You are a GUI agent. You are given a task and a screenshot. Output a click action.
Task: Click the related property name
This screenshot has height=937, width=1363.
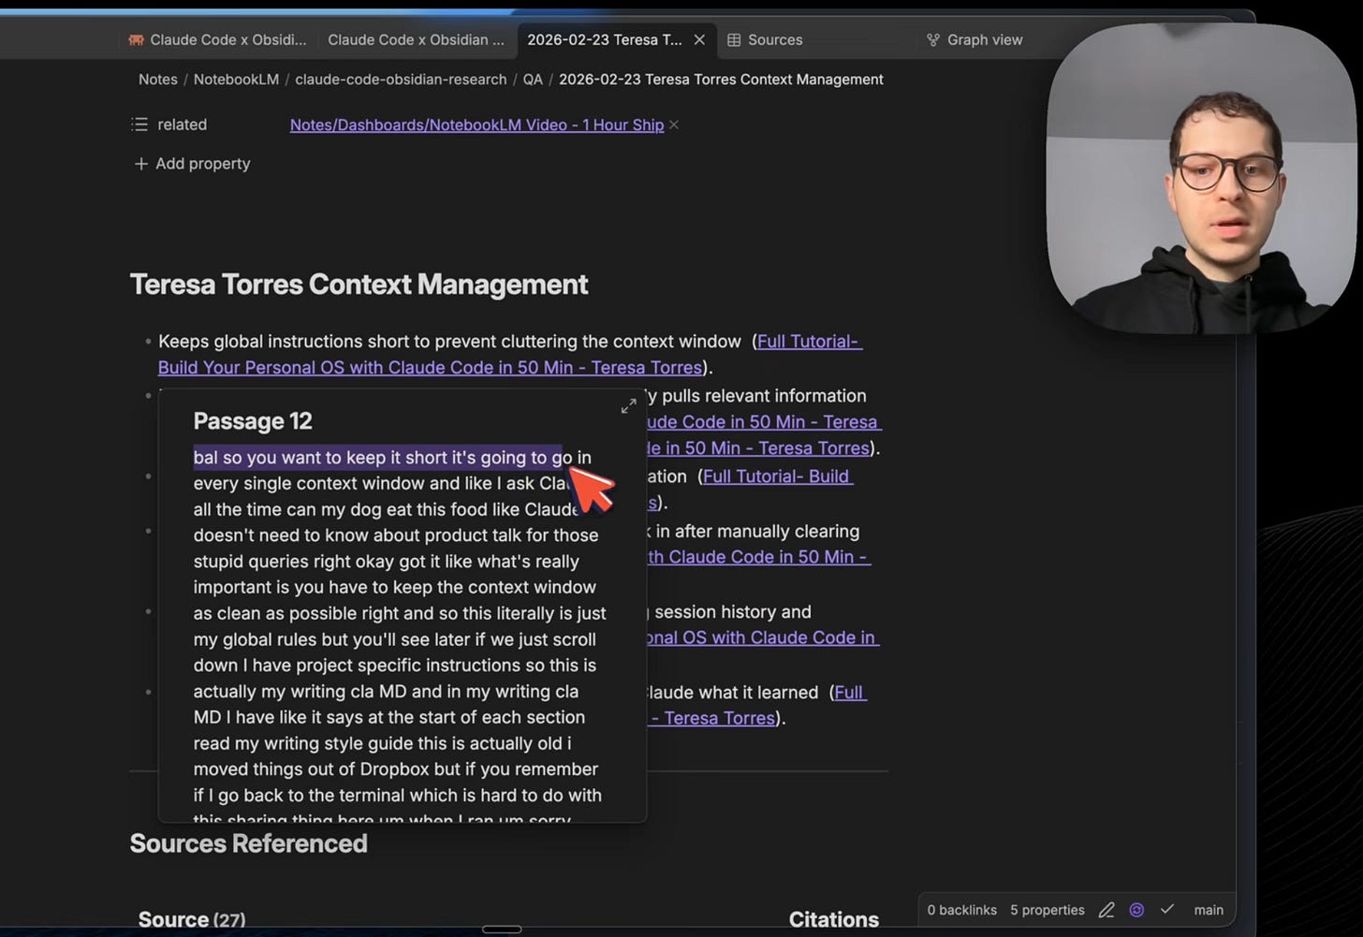point(182,124)
